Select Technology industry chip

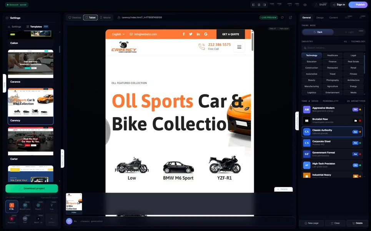click(x=312, y=55)
